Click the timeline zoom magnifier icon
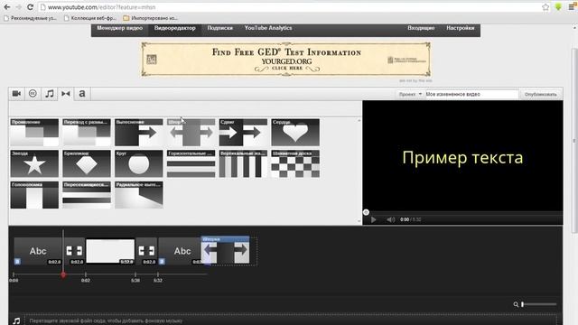This screenshot has height=325, width=578. (516, 304)
